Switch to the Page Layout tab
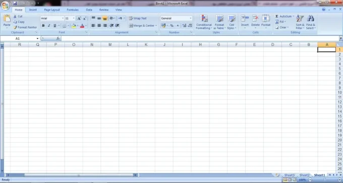Viewport: 343px width, 183px height. pos(52,10)
